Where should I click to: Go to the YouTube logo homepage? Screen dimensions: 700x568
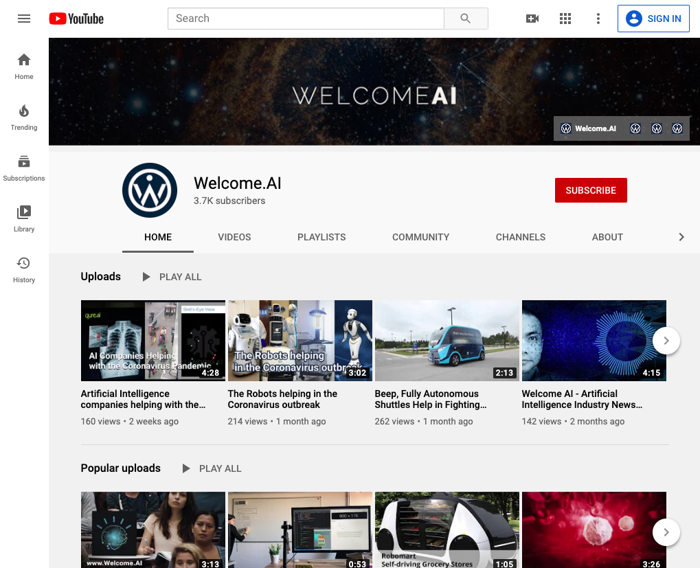click(x=76, y=19)
